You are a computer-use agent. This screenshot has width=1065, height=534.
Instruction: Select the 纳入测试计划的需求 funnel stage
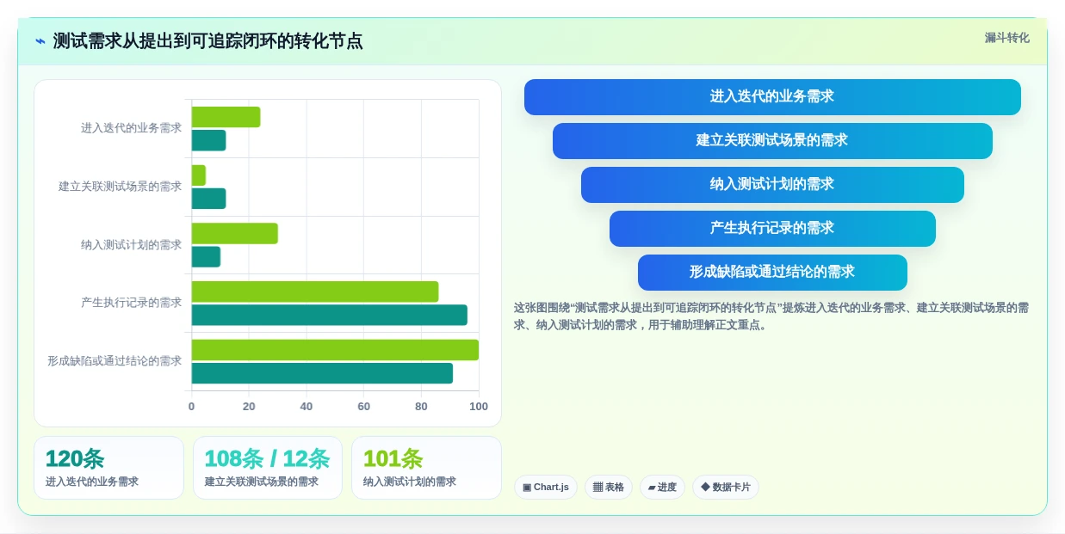[772, 185]
